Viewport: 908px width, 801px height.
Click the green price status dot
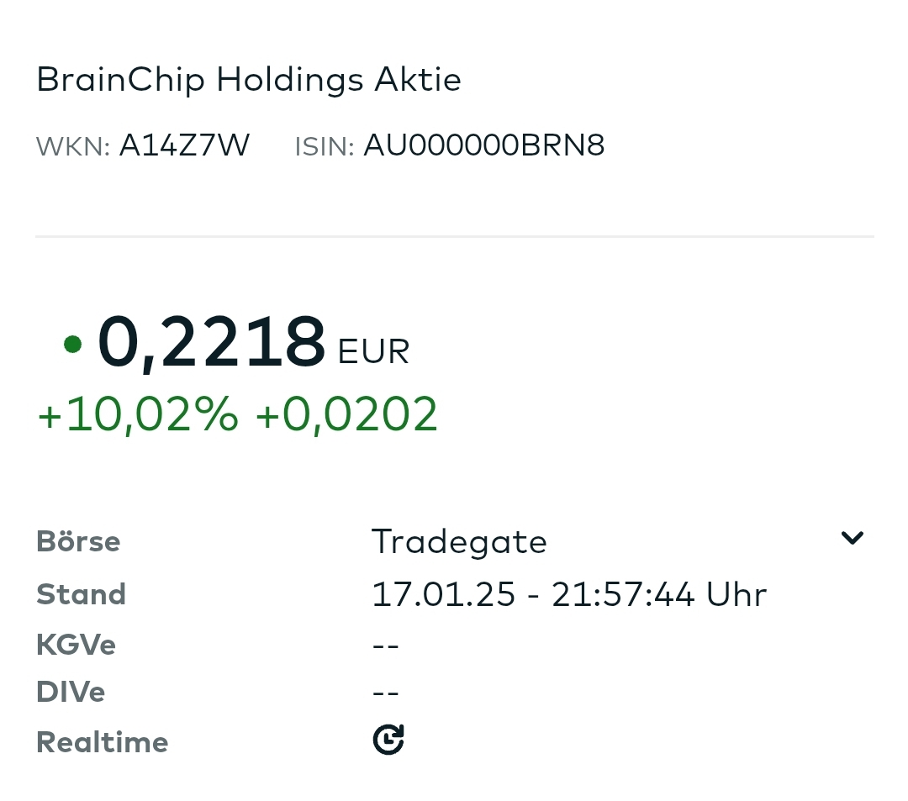point(72,344)
